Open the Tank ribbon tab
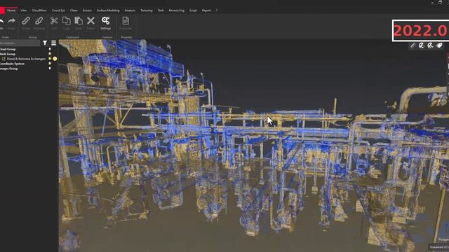The image size is (449, 252). tap(161, 10)
